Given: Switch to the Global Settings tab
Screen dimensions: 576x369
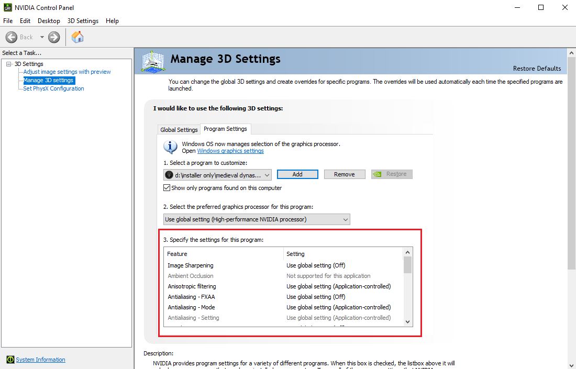Looking at the screenshot, I should coord(179,129).
